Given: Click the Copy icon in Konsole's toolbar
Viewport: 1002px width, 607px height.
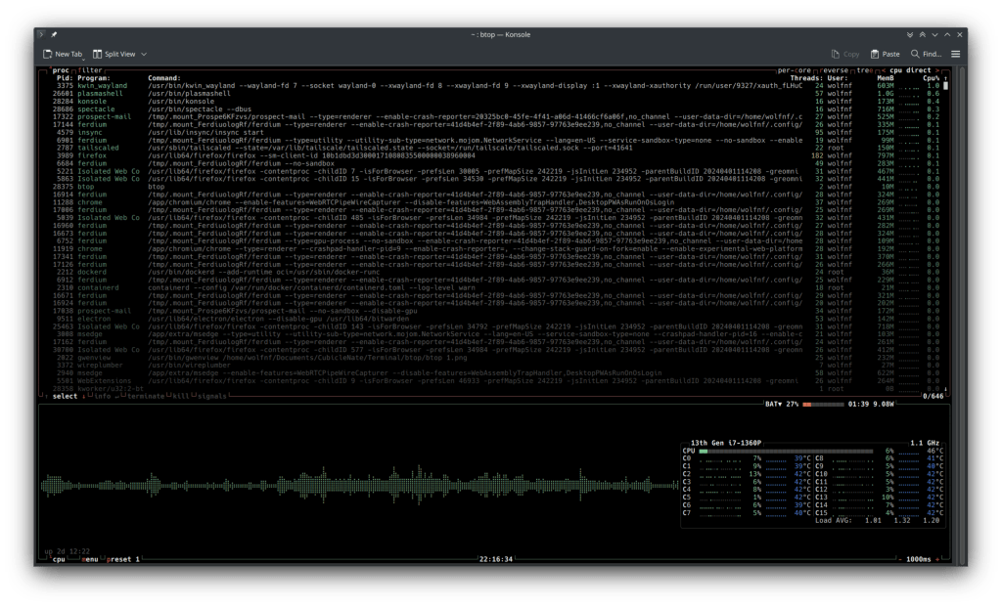Looking at the screenshot, I should [834, 54].
